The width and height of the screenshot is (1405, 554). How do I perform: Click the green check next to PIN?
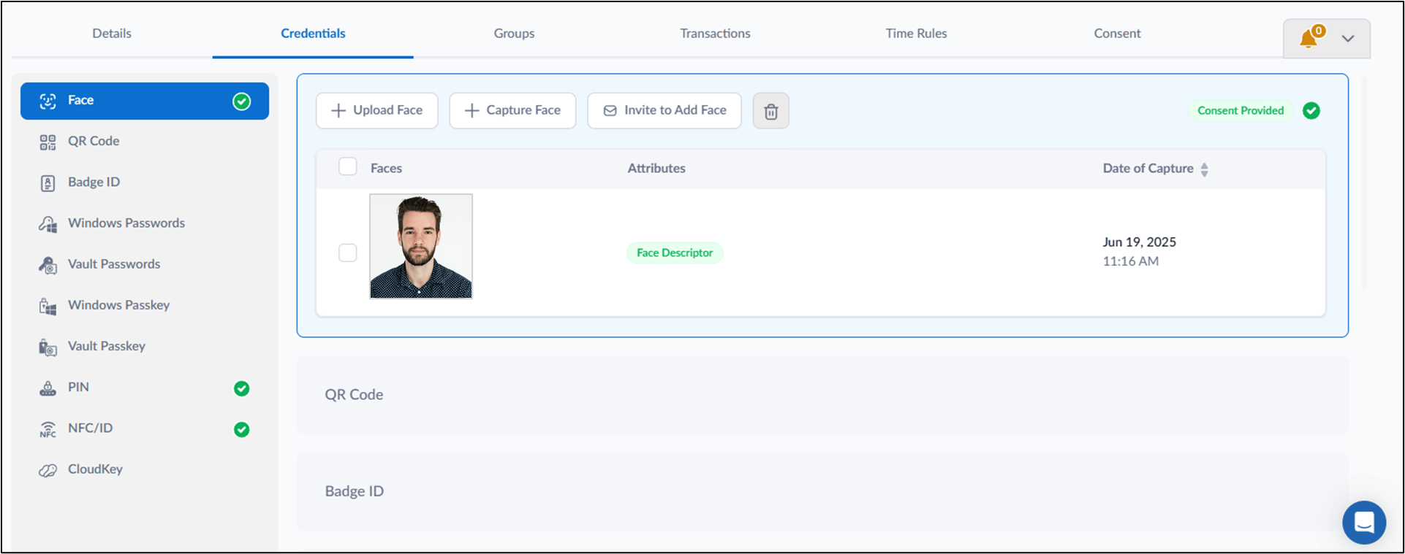[x=241, y=388]
